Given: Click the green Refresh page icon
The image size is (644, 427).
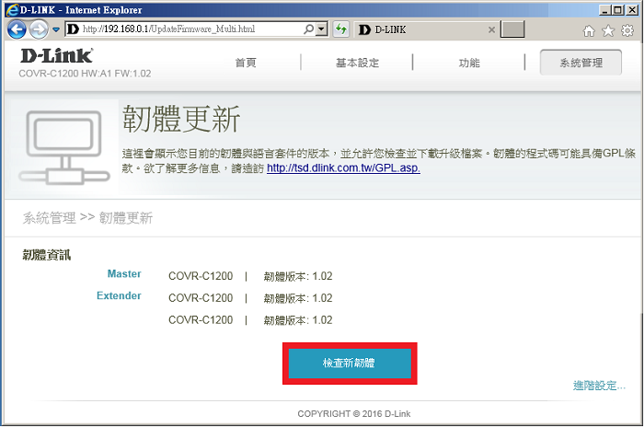Looking at the screenshot, I should tap(340, 29).
